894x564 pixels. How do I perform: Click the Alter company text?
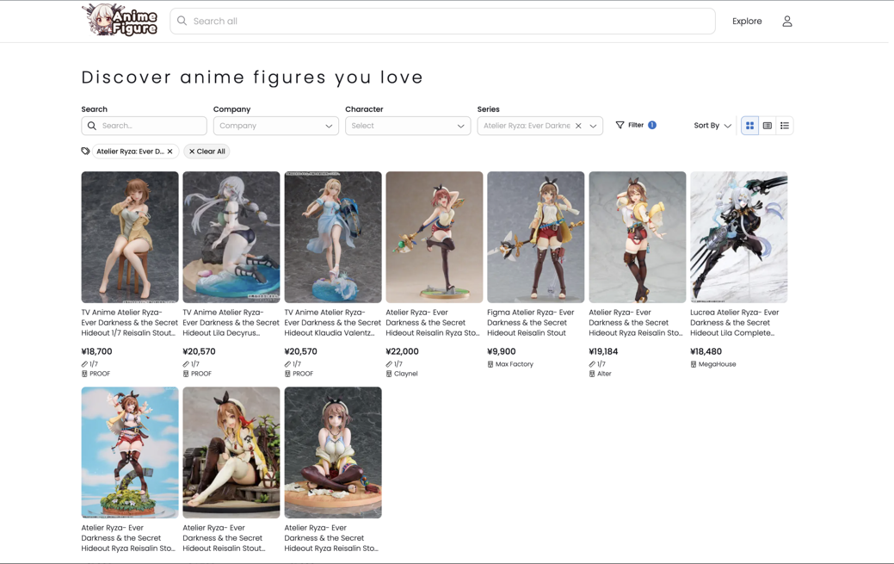click(604, 374)
